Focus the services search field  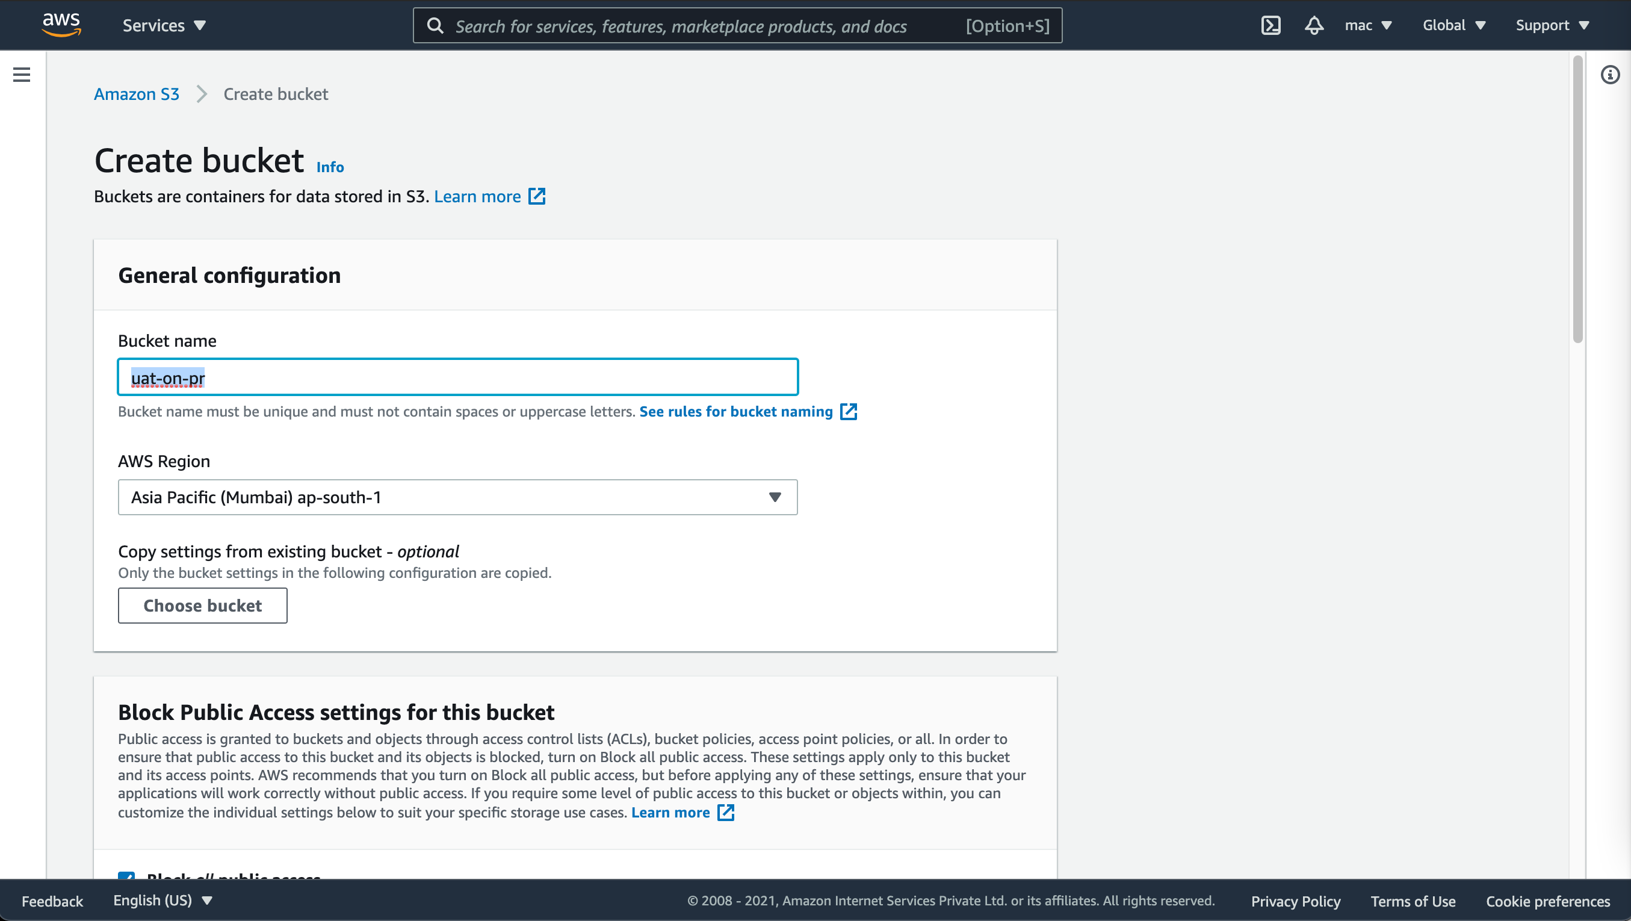click(x=737, y=25)
